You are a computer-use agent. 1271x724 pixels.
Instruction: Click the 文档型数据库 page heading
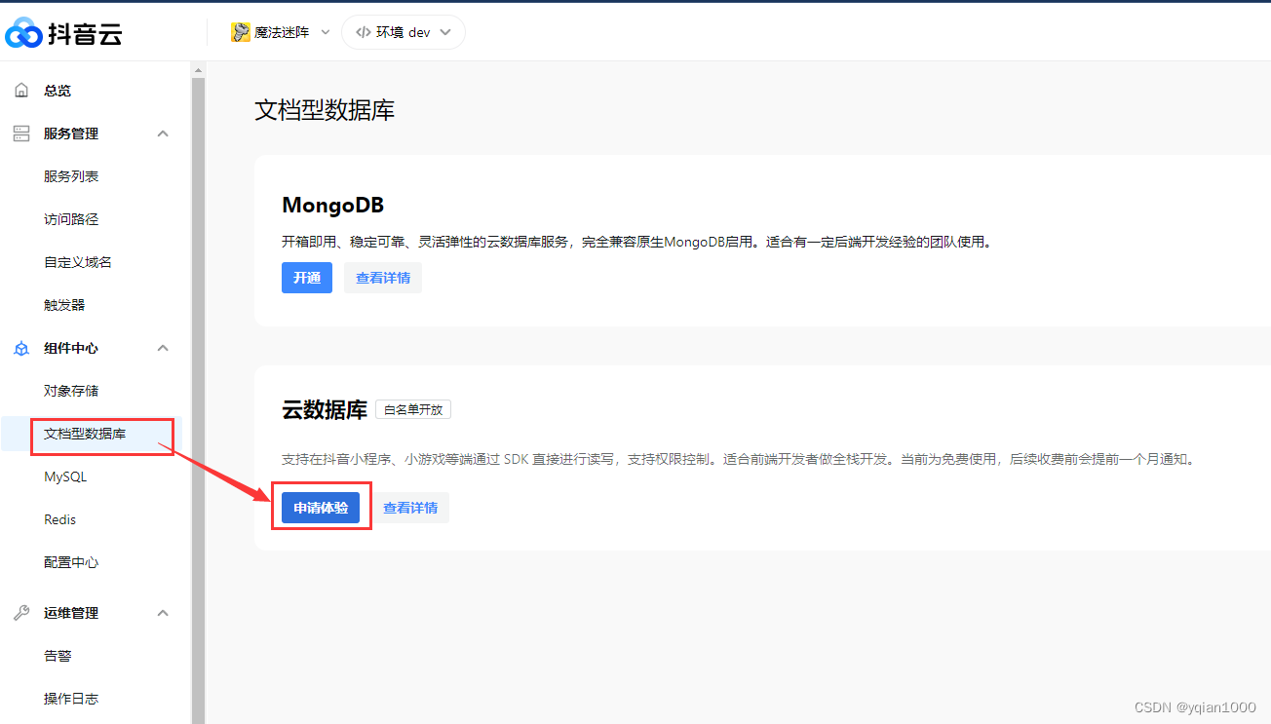[325, 109]
